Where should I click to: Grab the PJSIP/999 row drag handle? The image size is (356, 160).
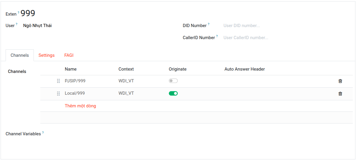pyautogui.click(x=58, y=81)
